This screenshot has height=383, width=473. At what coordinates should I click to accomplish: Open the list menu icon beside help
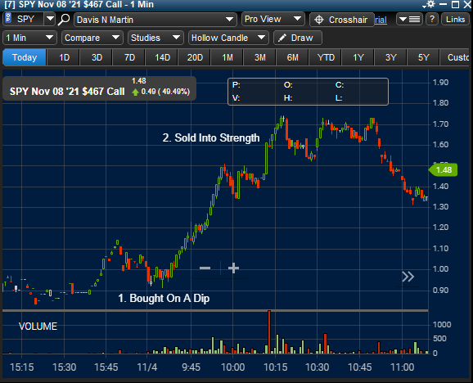tap(409, 20)
